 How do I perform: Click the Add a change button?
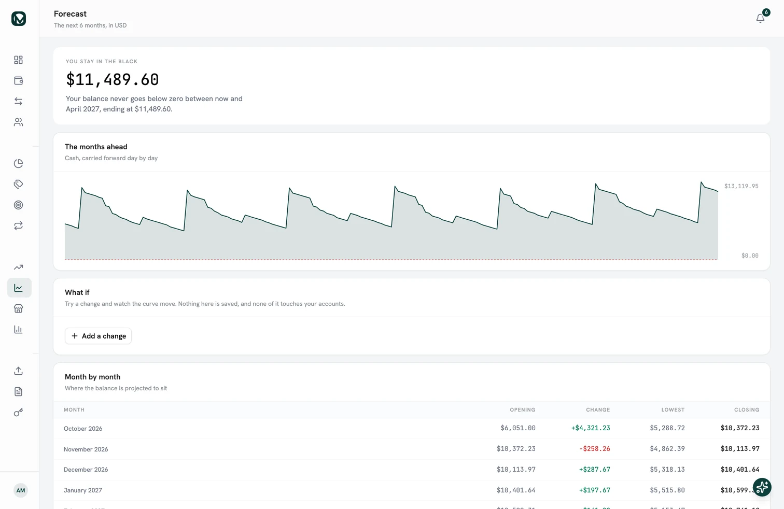98,336
